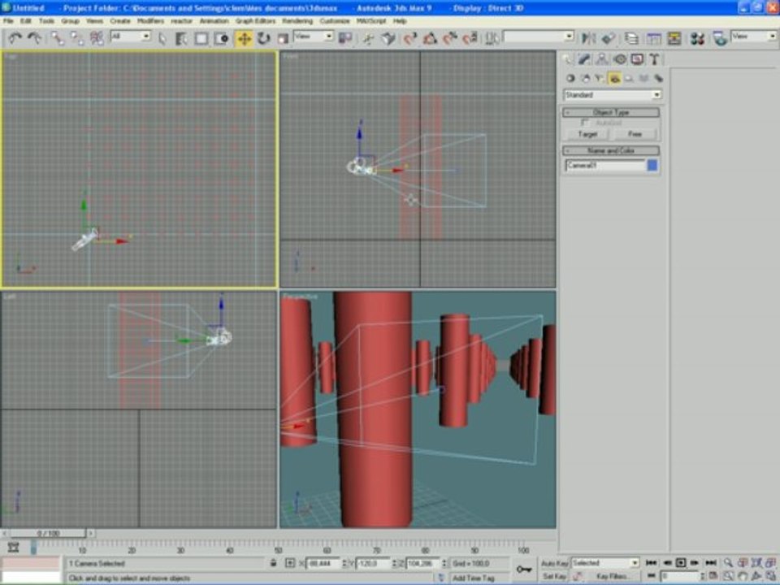The height and width of the screenshot is (585, 780).
Task: Open the selection filter All dropdown
Action: (x=130, y=37)
